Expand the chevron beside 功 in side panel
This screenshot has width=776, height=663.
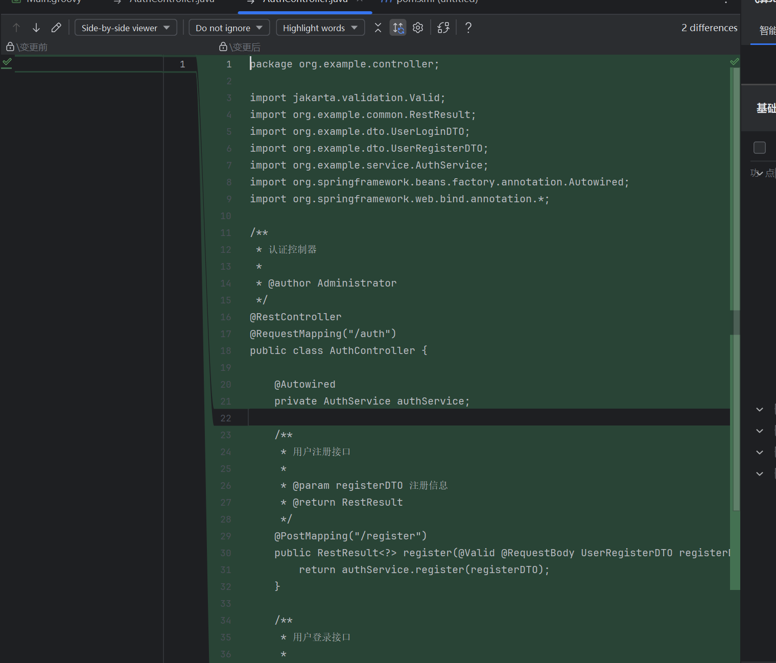(x=760, y=174)
